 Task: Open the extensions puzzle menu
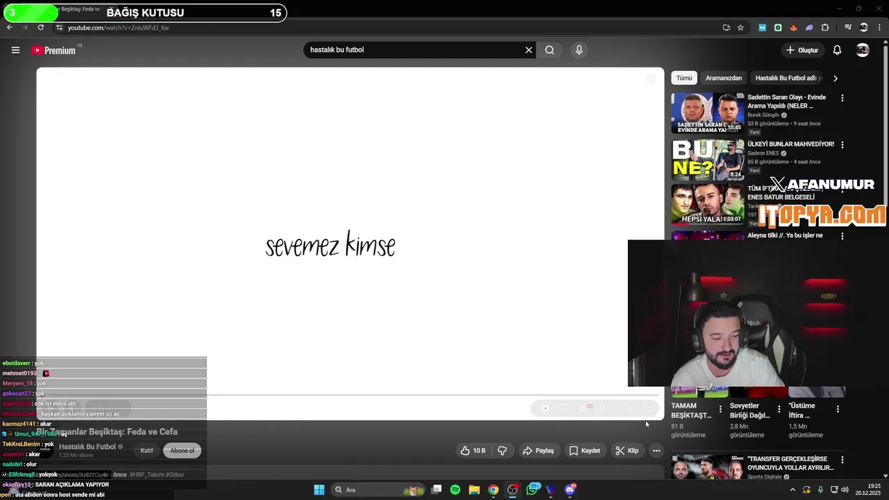[825, 28]
